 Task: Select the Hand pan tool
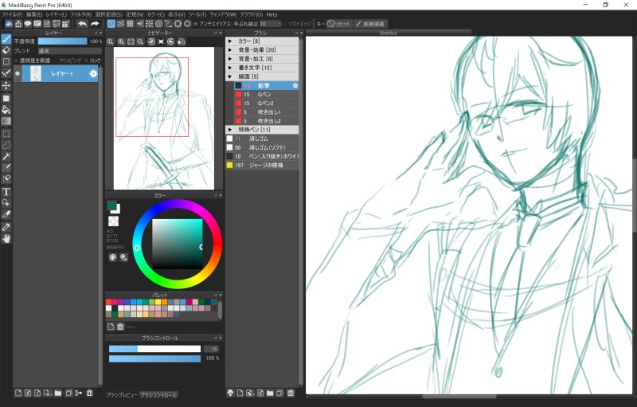point(6,239)
